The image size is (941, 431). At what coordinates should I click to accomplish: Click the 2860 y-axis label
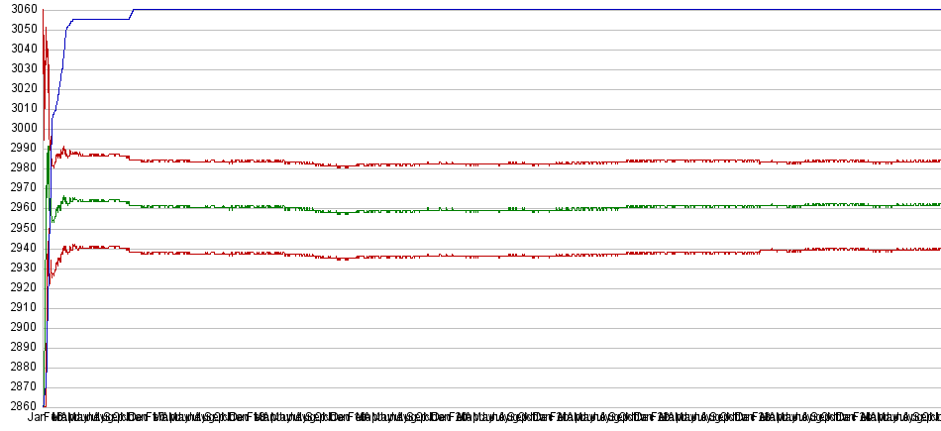(x=20, y=406)
